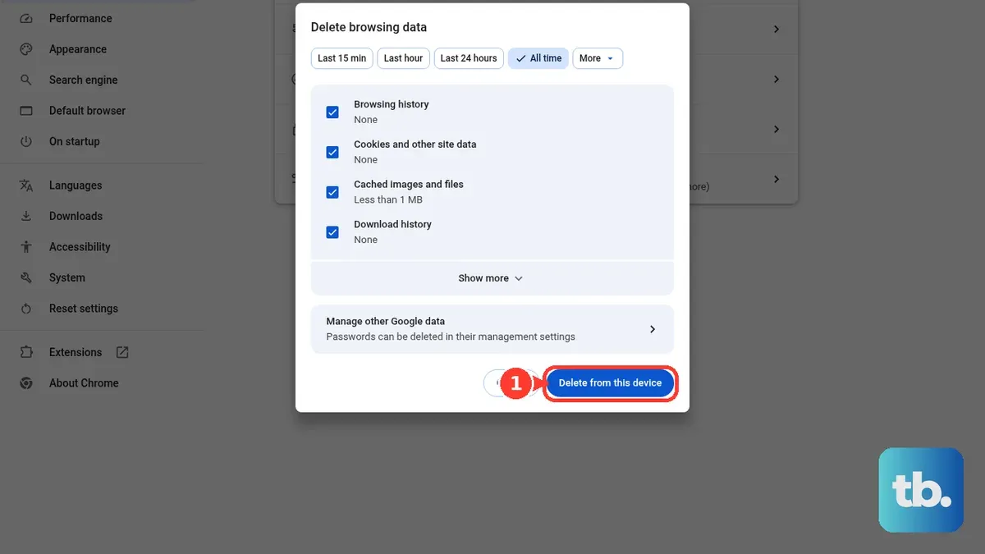The width and height of the screenshot is (985, 554).
Task: Click the Browsing history label
Action: click(x=392, y=104)
